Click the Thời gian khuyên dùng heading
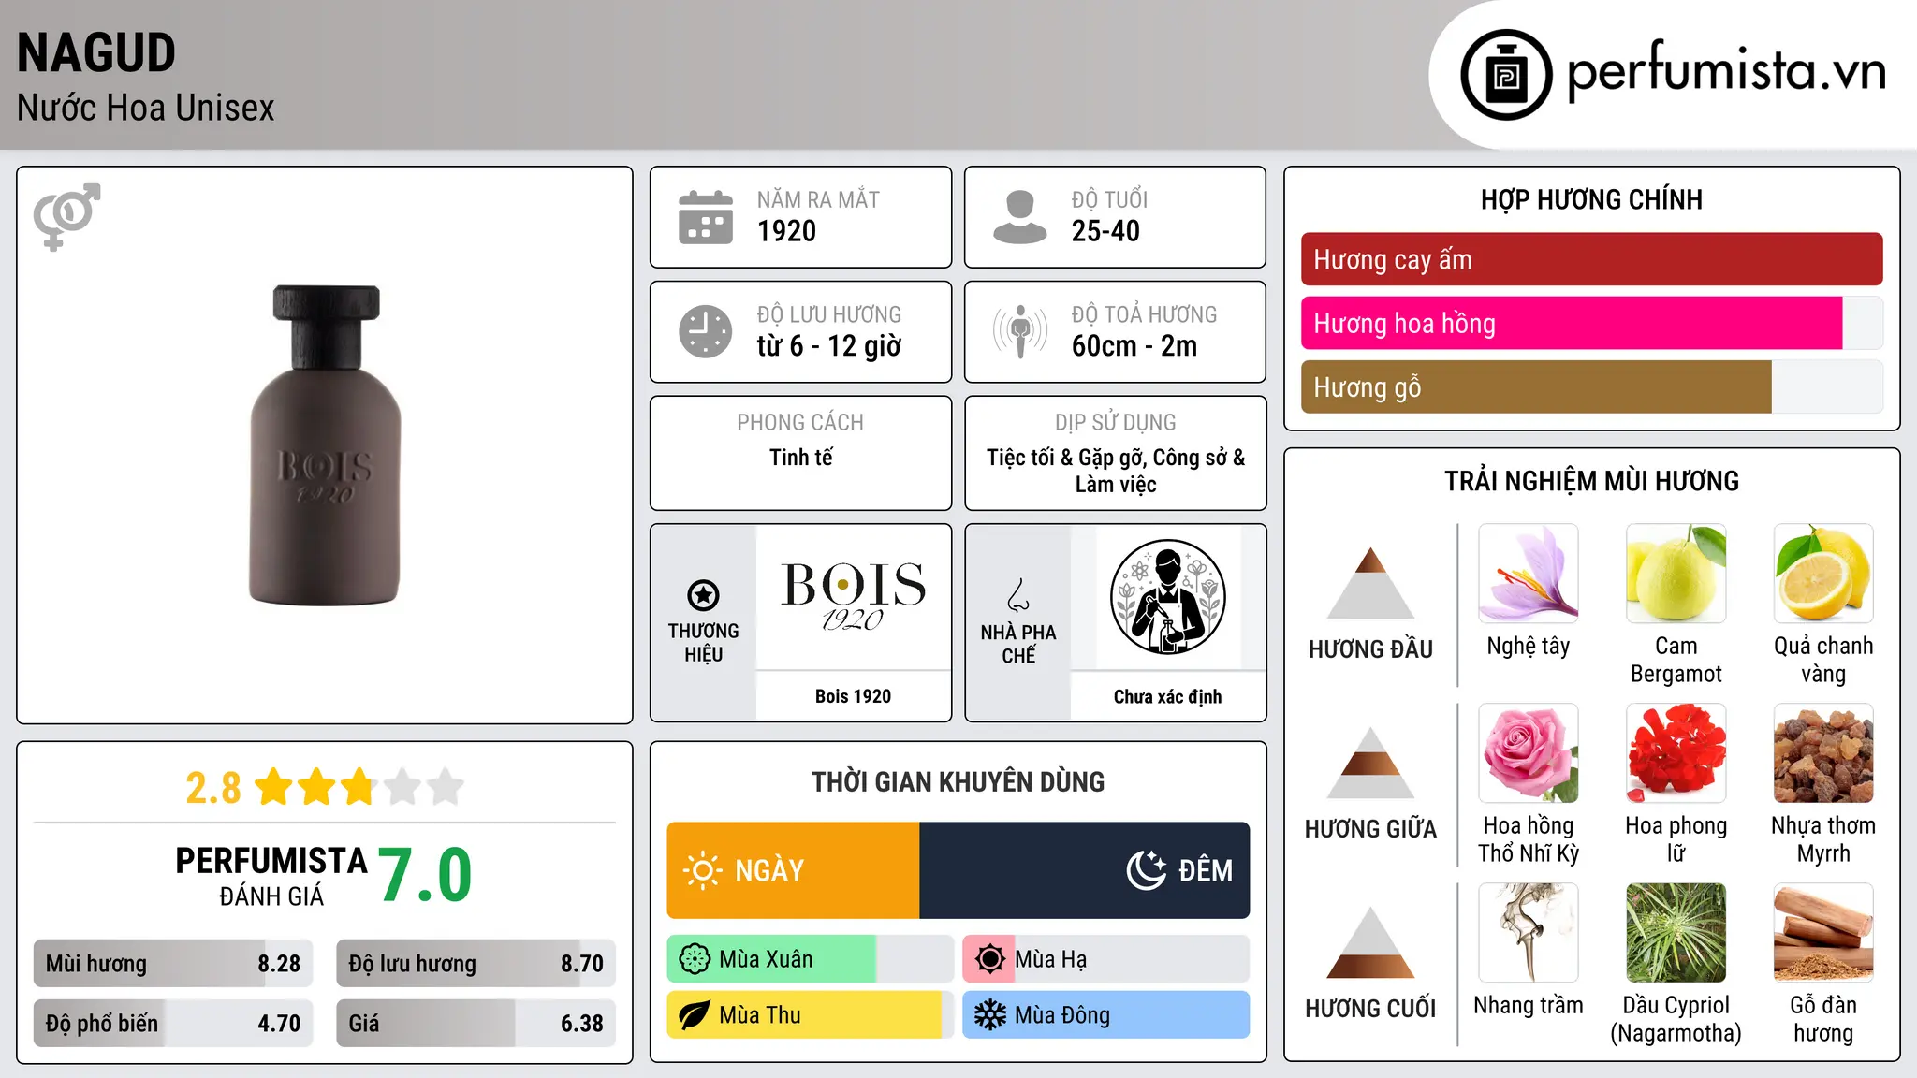 (958, 781)
